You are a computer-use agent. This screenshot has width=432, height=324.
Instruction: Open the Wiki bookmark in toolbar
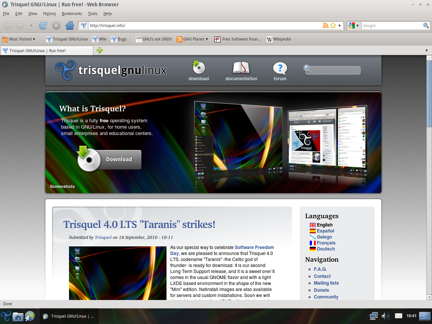coord(99,39)
